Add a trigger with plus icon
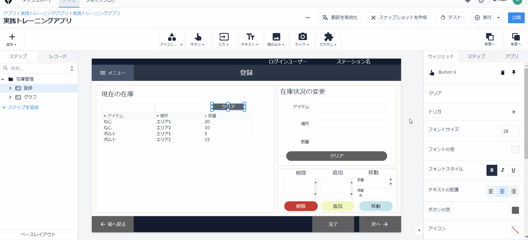The image size is (528, 240). (x=514, y=112)
